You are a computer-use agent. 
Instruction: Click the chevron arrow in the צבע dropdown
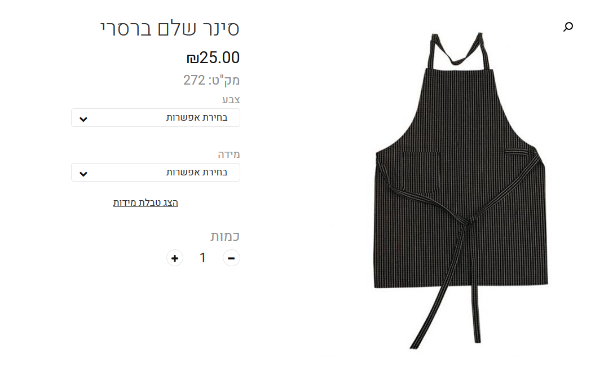click(x=83, y=119)
